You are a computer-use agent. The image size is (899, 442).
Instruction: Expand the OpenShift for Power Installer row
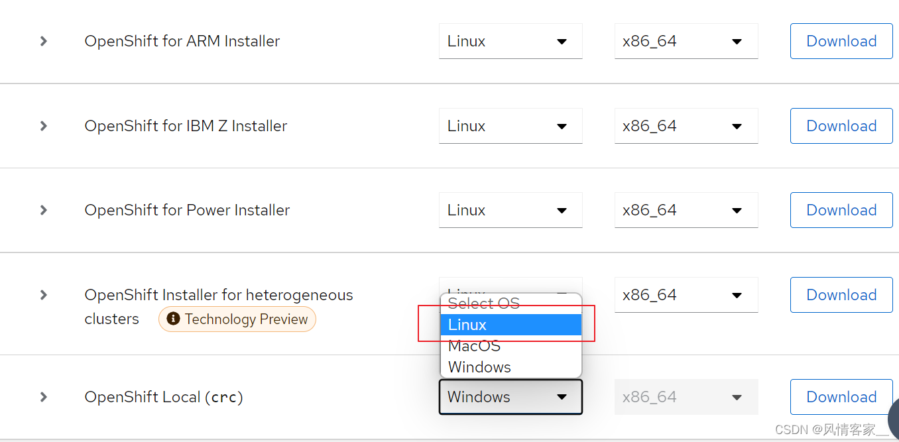[43, 210]
